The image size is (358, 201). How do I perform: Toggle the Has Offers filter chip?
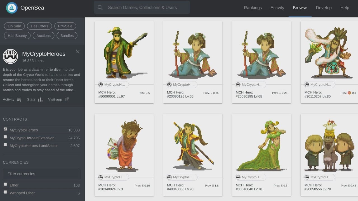point(39,26)
